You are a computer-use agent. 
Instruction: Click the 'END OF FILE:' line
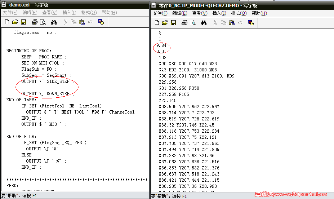(21, 136)
